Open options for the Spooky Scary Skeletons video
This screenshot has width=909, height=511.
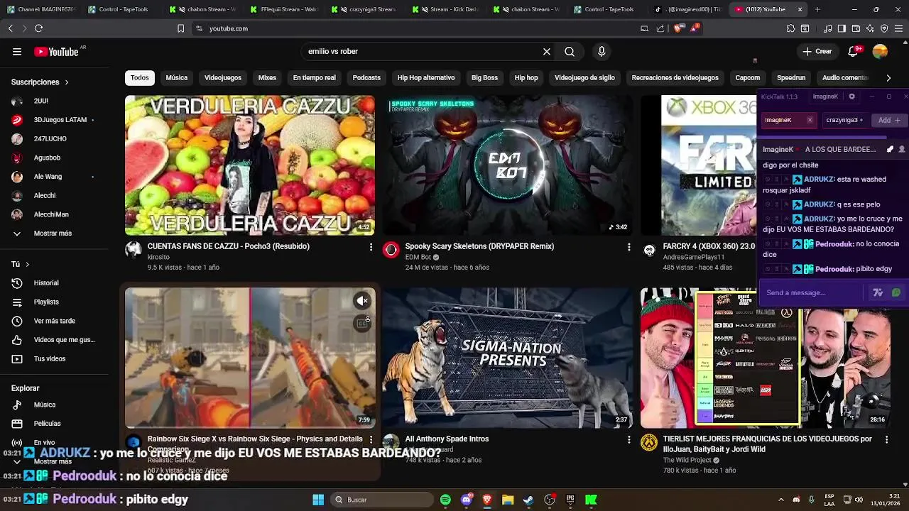click(x=628, y=247)
